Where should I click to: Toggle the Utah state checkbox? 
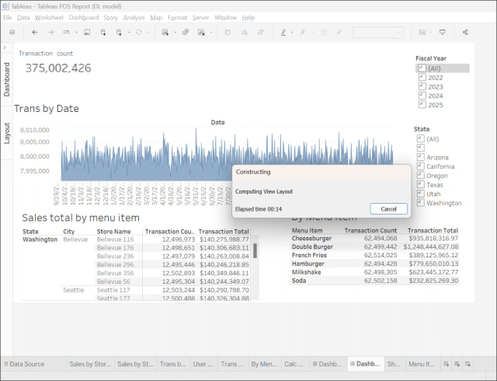point(420,194)
